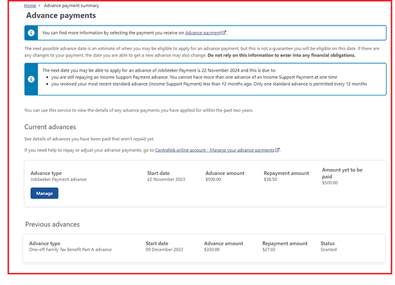Open the Advance payment information link

203,32
